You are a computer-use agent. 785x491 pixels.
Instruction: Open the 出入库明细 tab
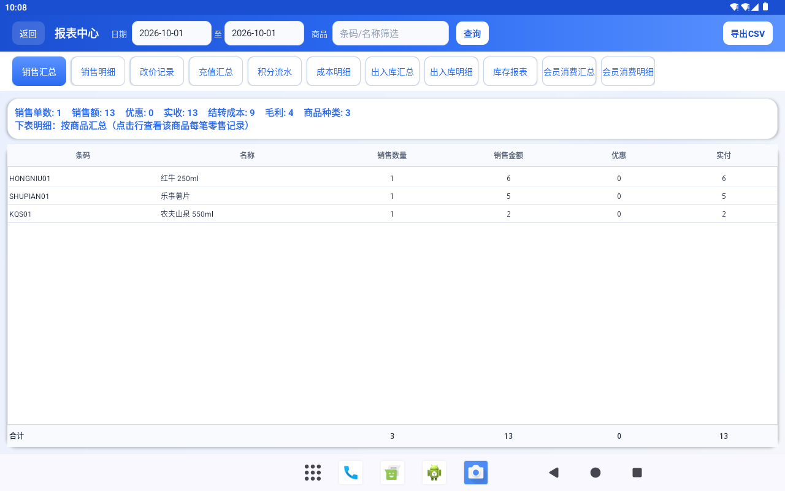451,72
